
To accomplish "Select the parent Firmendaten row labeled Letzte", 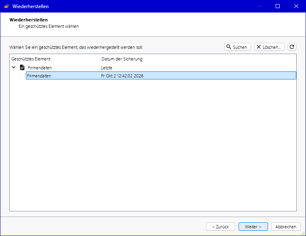I will click(x=154, y=67).
